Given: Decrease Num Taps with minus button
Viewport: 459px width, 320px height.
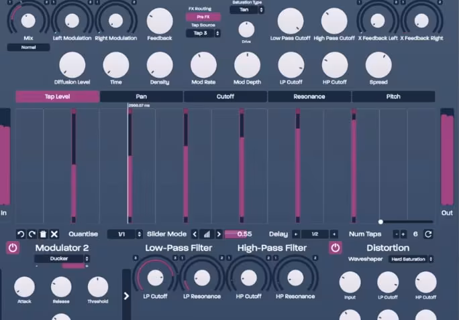Looking at the screenshot, I should point(397,234).
